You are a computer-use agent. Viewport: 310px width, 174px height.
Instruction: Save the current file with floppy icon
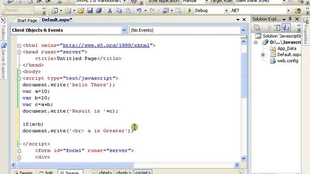pos(90,11)
